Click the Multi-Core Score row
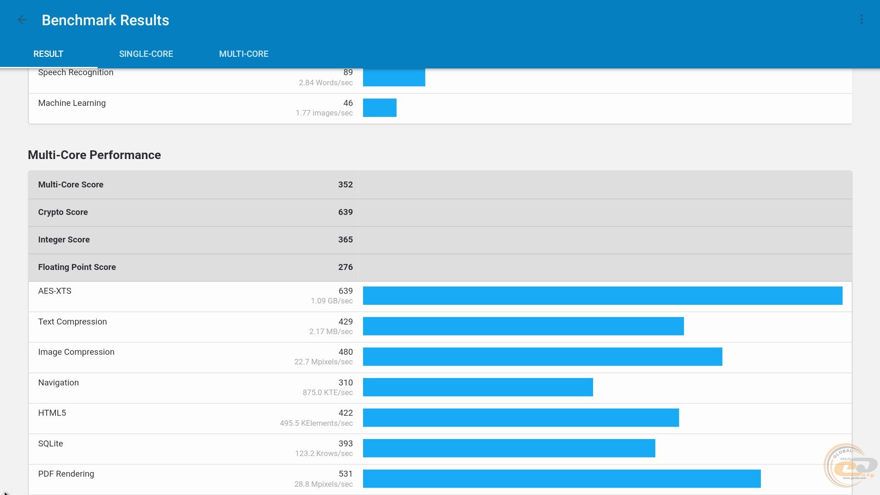 (192, 185)
